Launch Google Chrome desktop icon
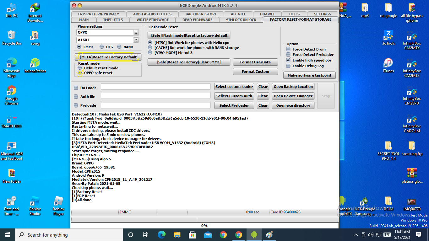Image resolution: width=429 pixels, height=241 pixels. (x=12, y=95)
